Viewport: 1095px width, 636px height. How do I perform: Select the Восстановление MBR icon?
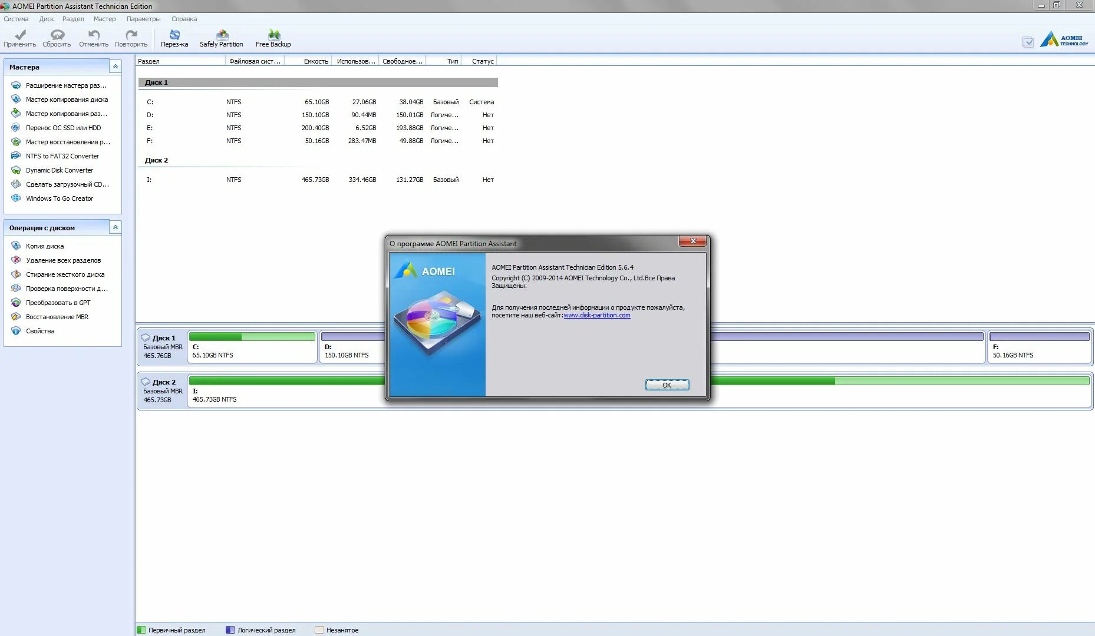[16, 317]
